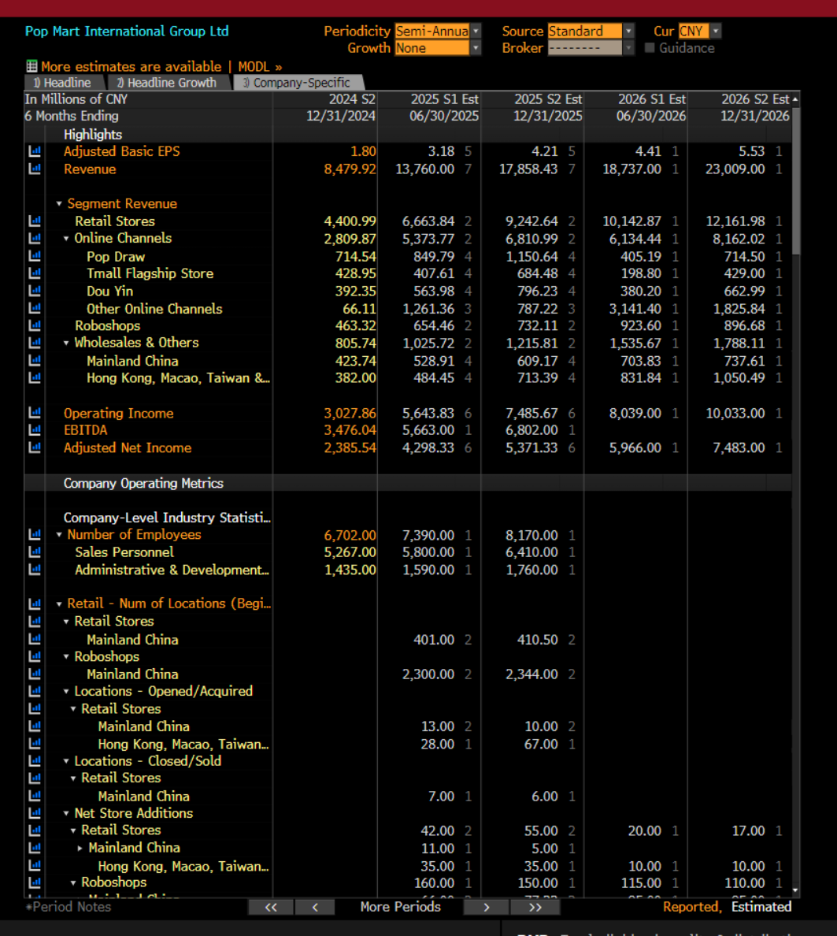Viewport: 837px width, 936px height.
Task: Open chart icon for Adjusted Net Income
Action: (35, 447)
